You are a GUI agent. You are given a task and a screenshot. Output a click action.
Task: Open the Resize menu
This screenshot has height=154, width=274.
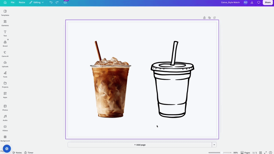(x=22, y=2)
